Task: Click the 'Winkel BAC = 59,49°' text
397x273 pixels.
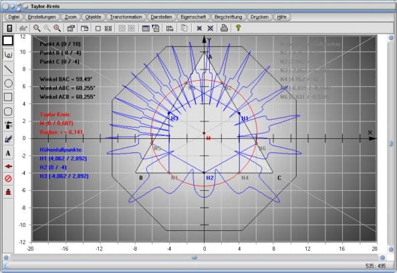Action: tap(65, 79)
